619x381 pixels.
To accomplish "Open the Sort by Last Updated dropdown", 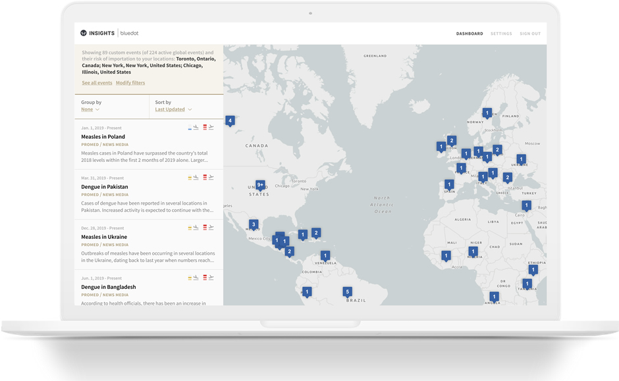I will point(173,109).
